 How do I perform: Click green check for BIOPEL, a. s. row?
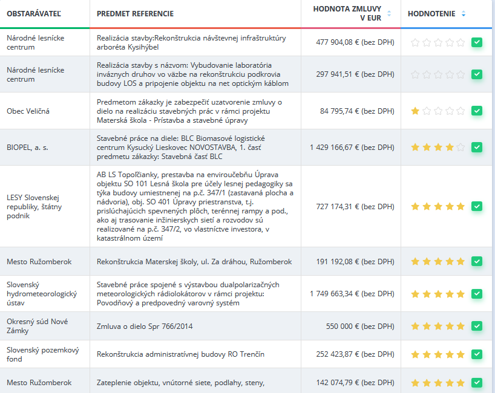pos(477,148)
